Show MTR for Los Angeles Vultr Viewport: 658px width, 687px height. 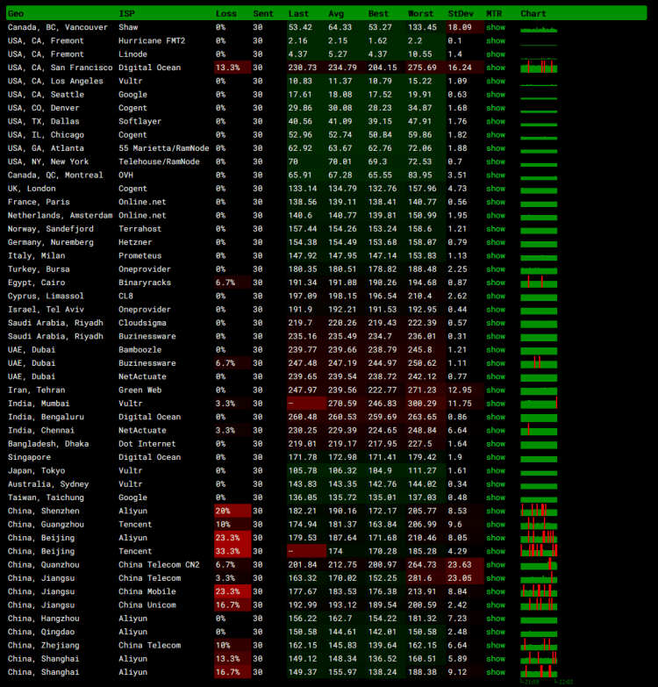point(496,81)
